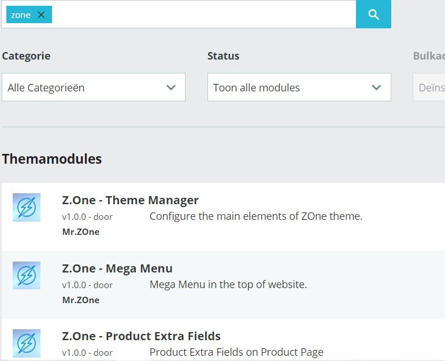The width and height of the screenshot is (445, 361).
Task: Click Z.One Mega Menu module icon
Action: pyautogui.click(x=27, y=275)
